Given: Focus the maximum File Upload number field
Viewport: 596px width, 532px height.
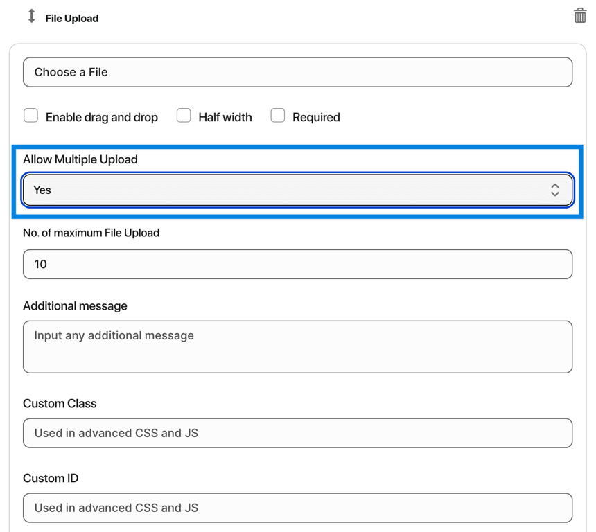Looking at the screenshot, I should point(297,264).
